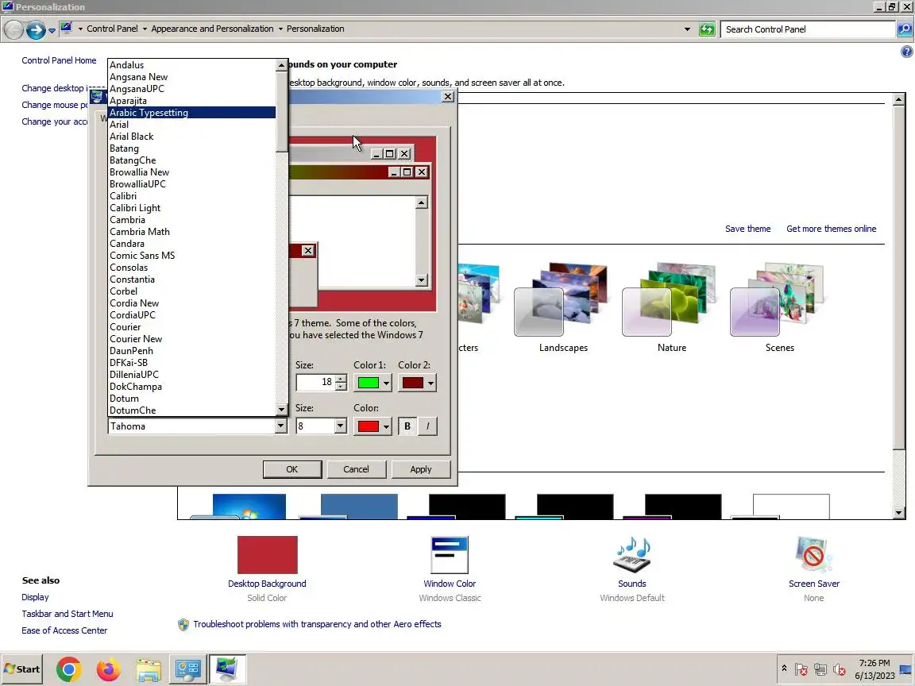The image size is (915, 686).
Task: Choose Arabic Typesetting highlighted font
Action: (x=192, y=113)
